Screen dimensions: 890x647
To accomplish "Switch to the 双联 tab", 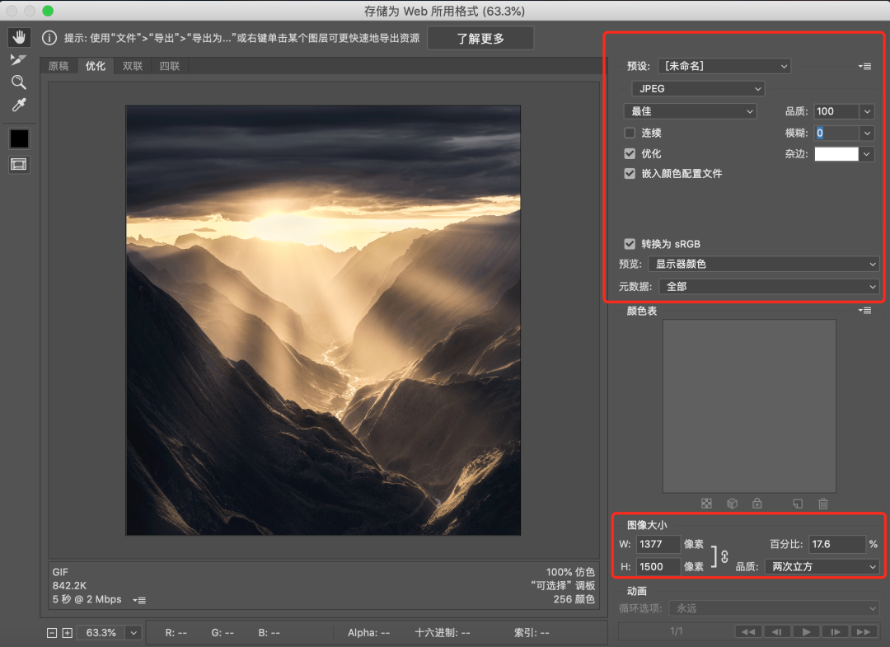I will (132, 66).
